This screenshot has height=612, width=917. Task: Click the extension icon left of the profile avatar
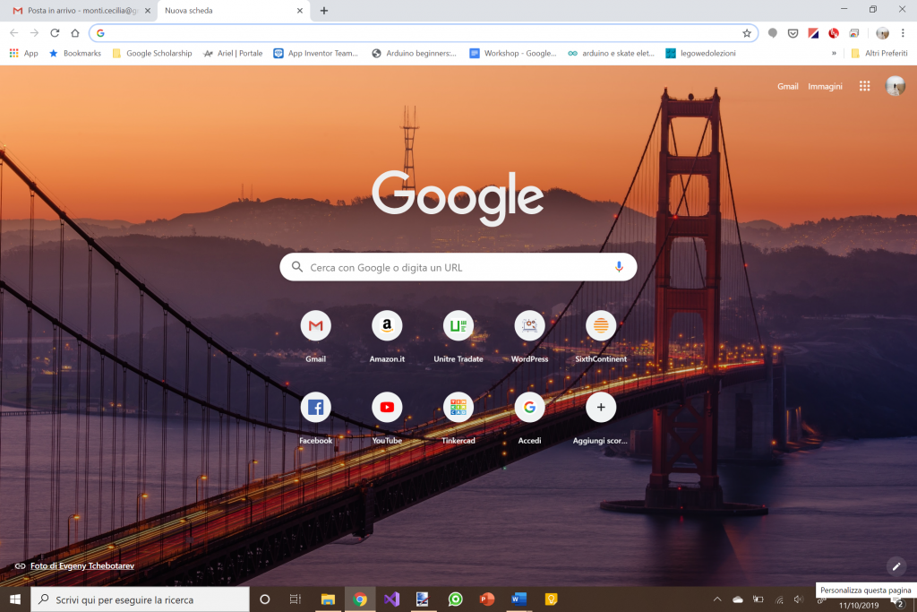pos(854,33)
